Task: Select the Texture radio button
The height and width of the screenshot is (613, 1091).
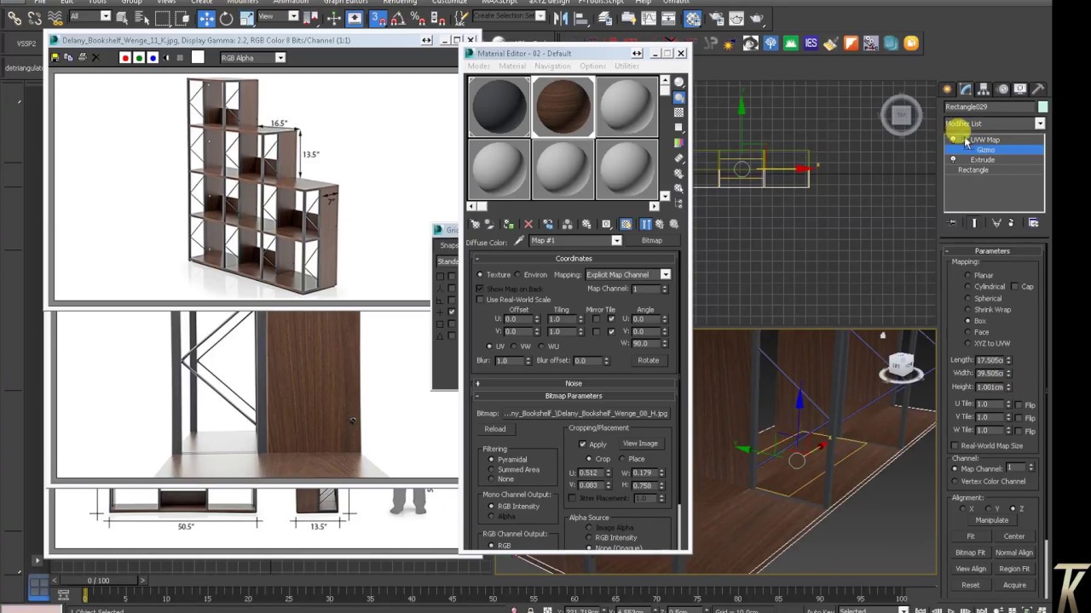Action: (480, 275)
